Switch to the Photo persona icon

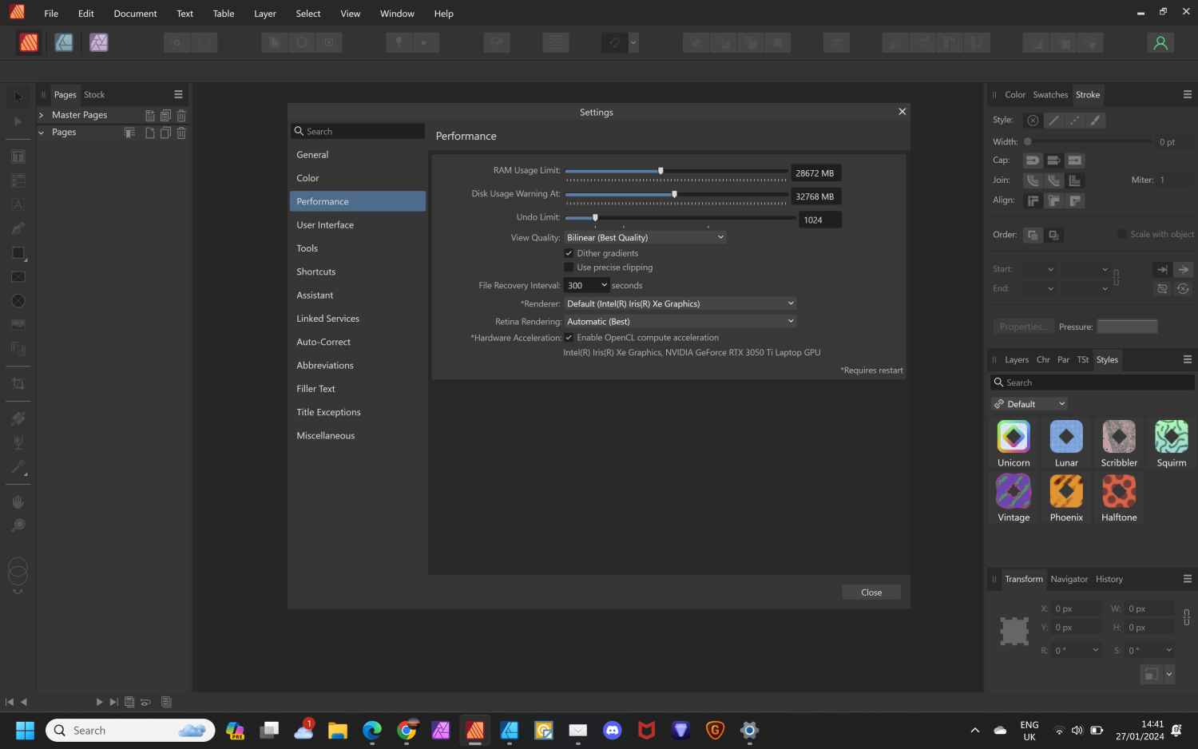tap(98, 42)
